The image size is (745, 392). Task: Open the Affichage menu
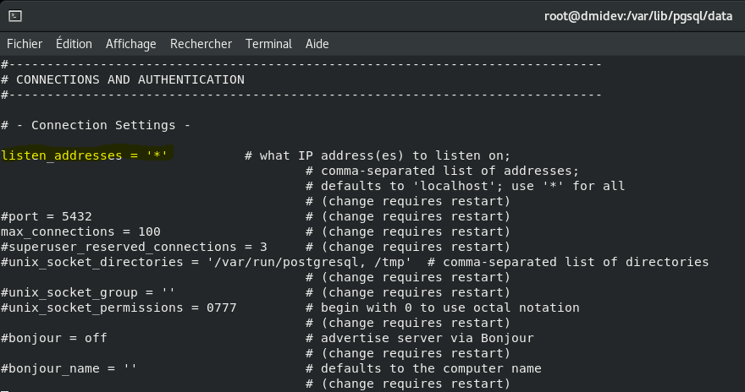click(x=130, y=44)
